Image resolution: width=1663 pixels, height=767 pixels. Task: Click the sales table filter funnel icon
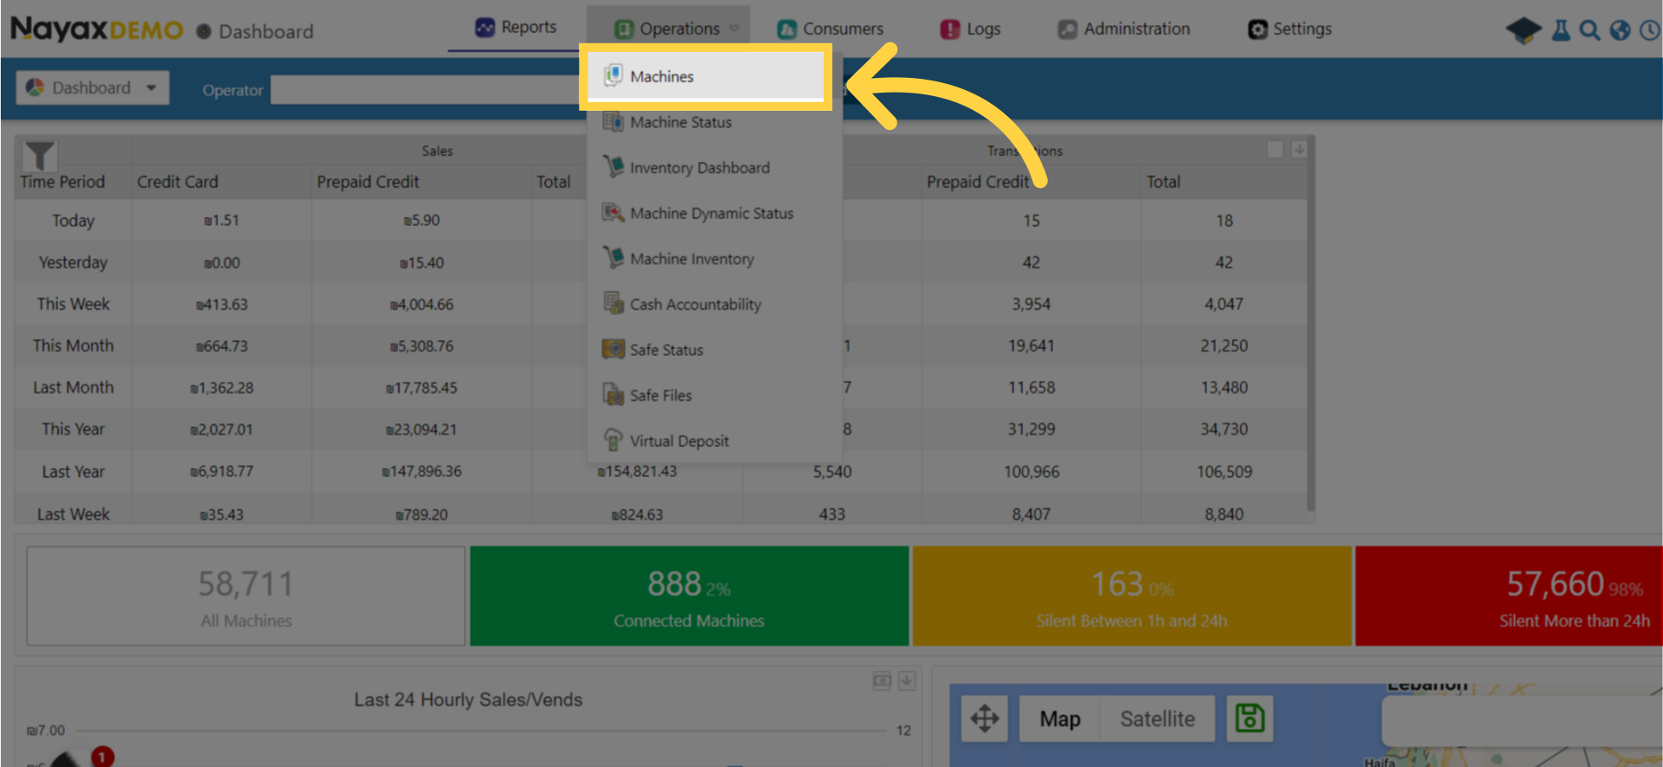(x=40, y=155)
